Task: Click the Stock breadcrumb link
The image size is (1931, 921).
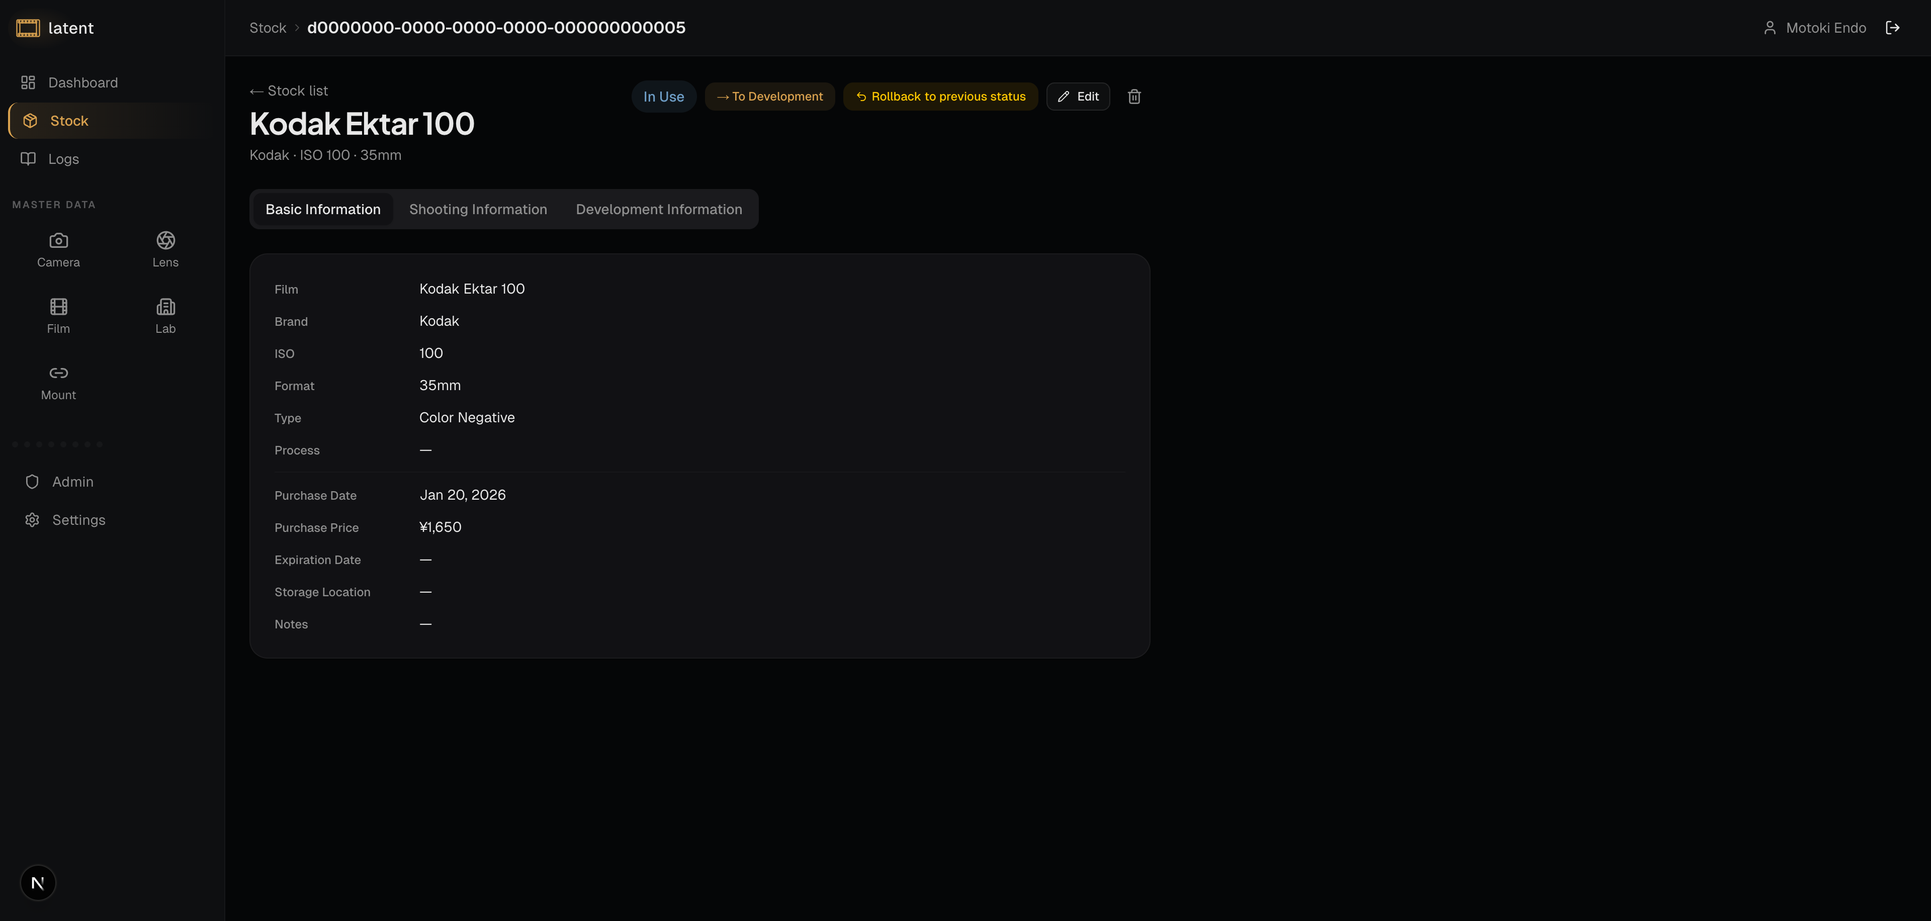Action: point(268,28)
